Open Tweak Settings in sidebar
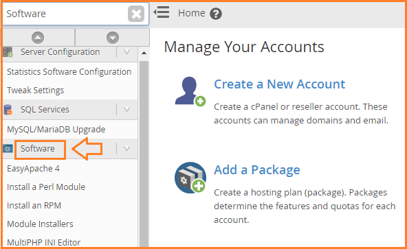 pos(35,91)
